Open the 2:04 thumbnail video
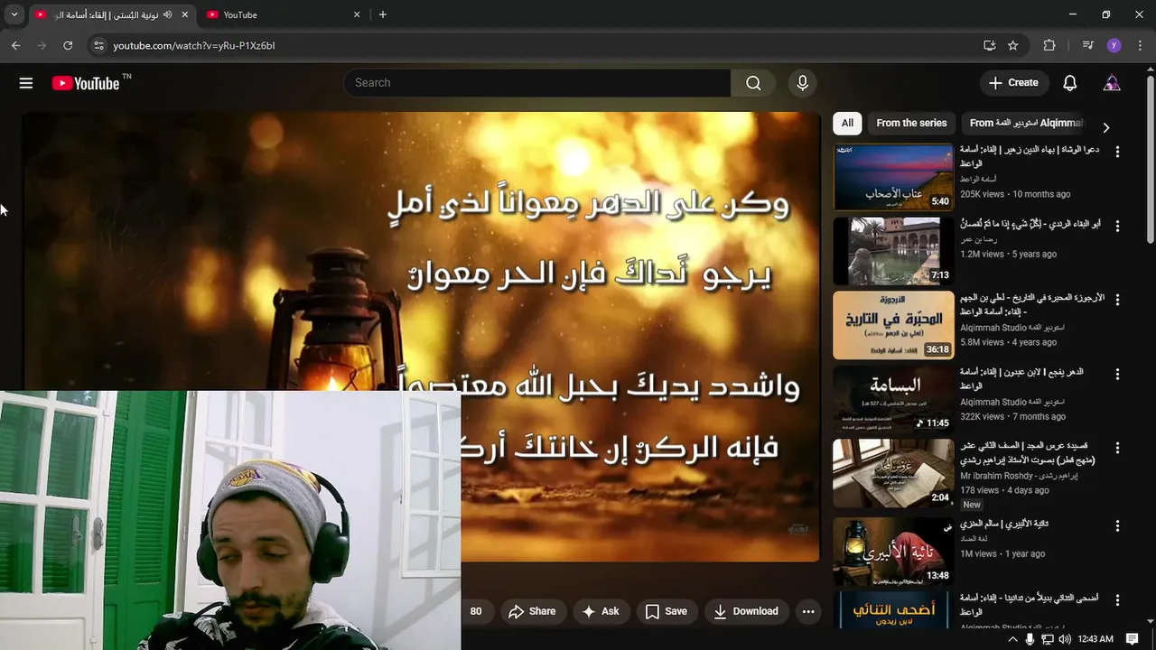Viewport: 1156px width, 650px height. click(893, 473)
